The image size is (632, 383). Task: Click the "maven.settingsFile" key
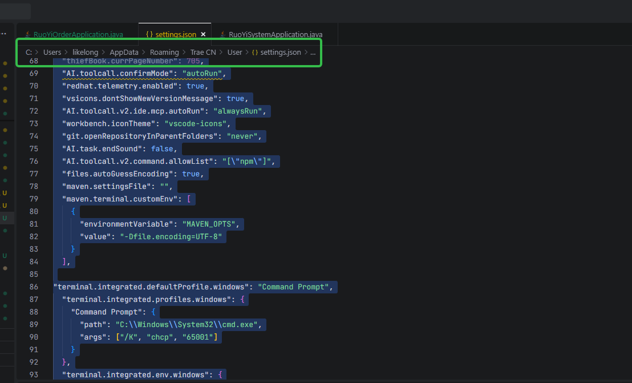107,186
